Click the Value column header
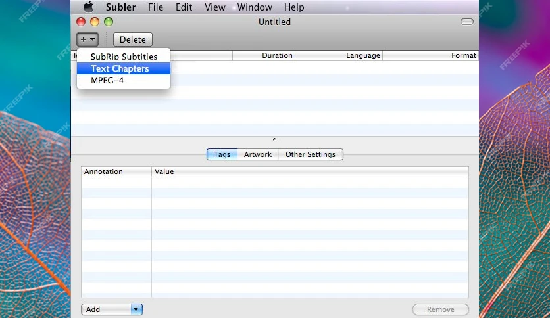The width and height of the screenshot is (550, 318). point(310,171)
